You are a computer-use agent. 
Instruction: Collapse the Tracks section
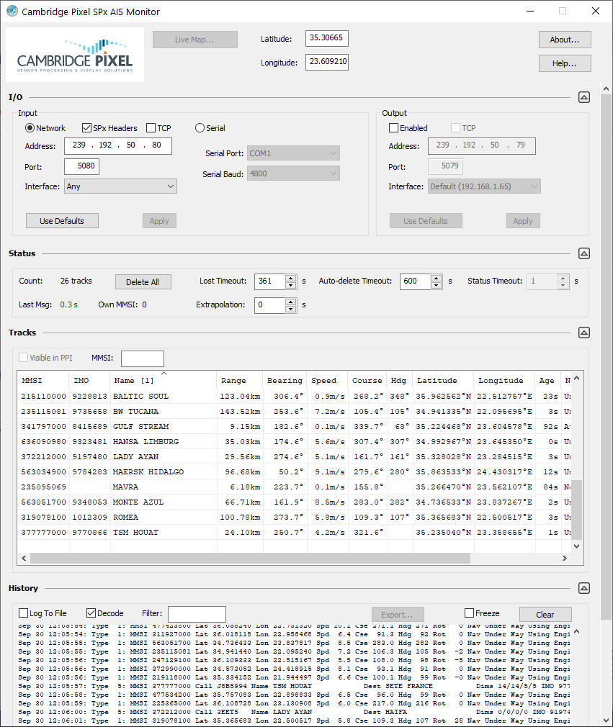[584, 333]
